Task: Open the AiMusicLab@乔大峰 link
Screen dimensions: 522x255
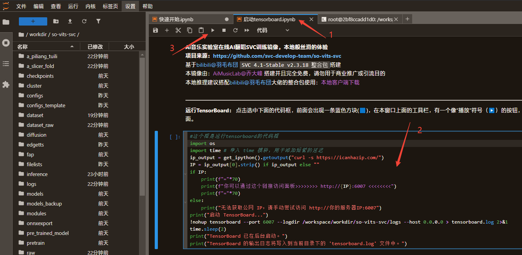Action: coord(238,73)
